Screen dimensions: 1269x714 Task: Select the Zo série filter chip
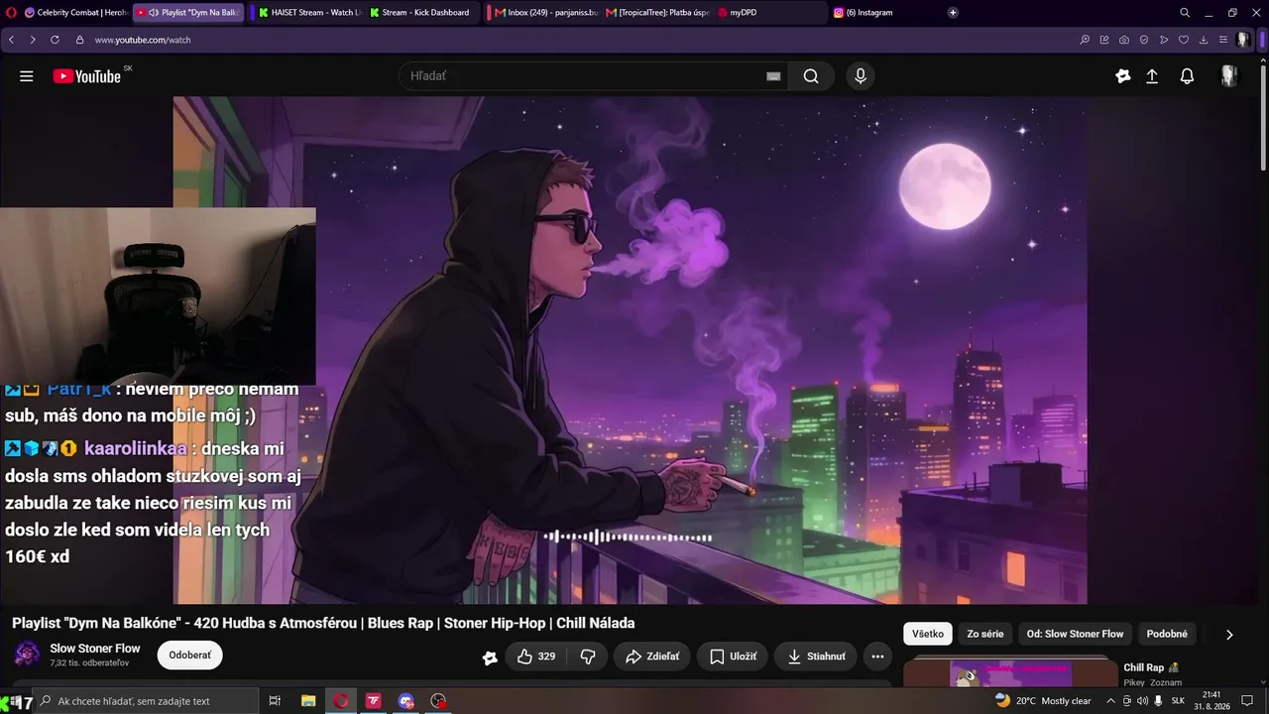985,634
